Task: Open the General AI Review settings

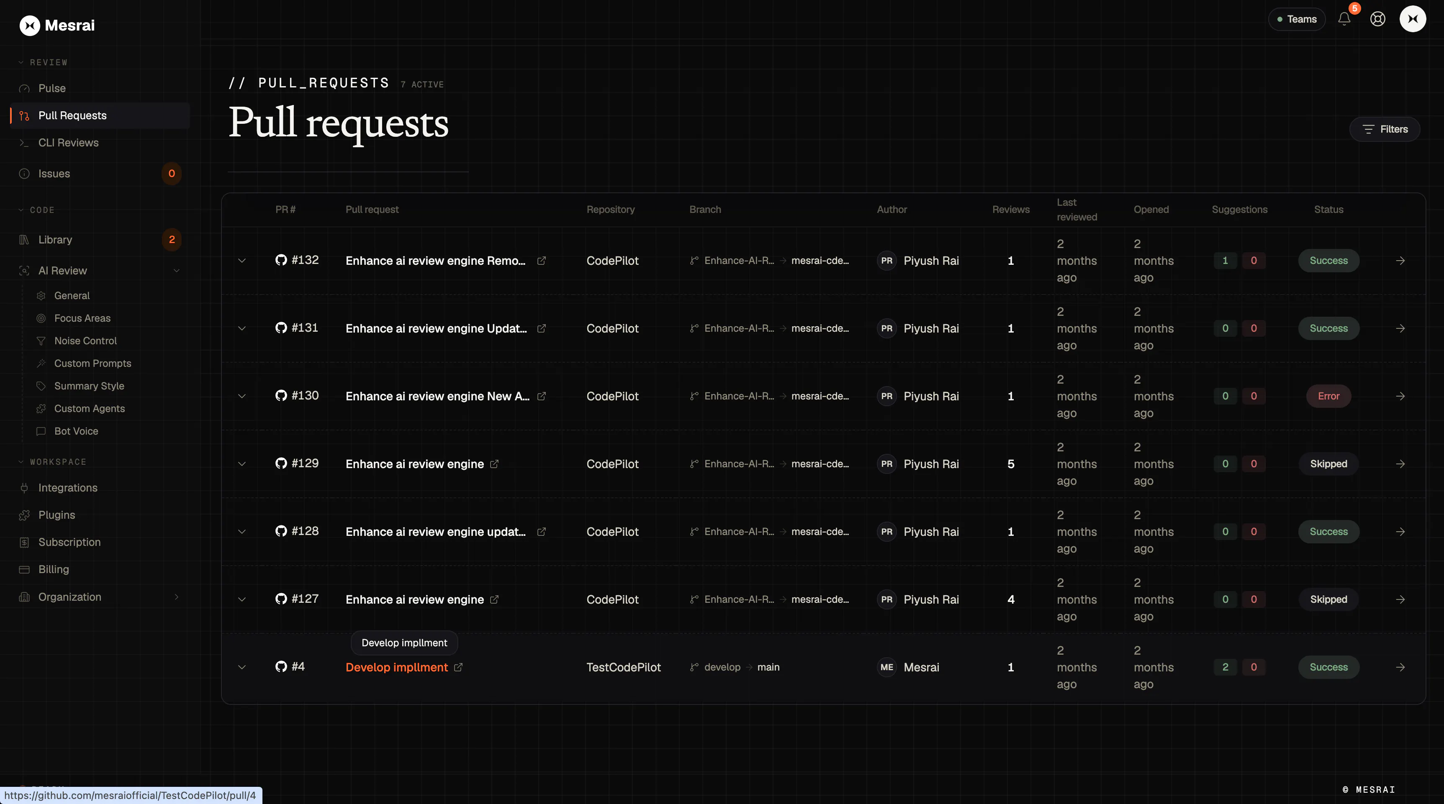Action: 72,296
